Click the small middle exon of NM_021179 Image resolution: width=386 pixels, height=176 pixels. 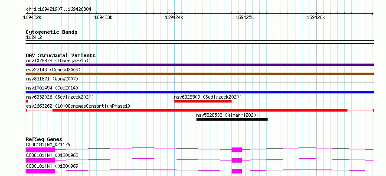point(237,150)
